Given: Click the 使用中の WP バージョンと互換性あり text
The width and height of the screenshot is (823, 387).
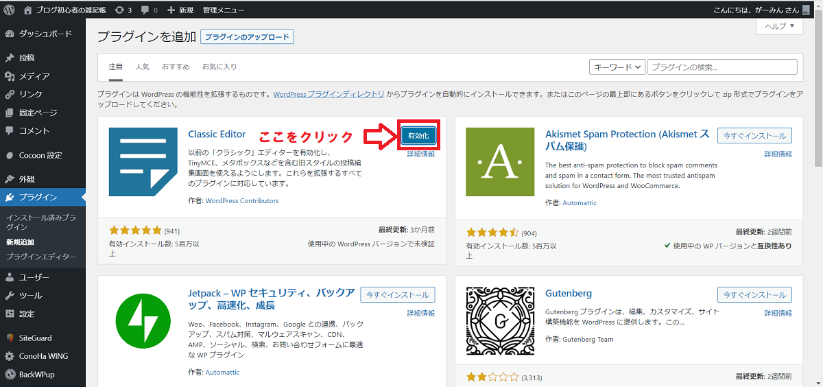Looking at the screenshot, I should point(728,246).
